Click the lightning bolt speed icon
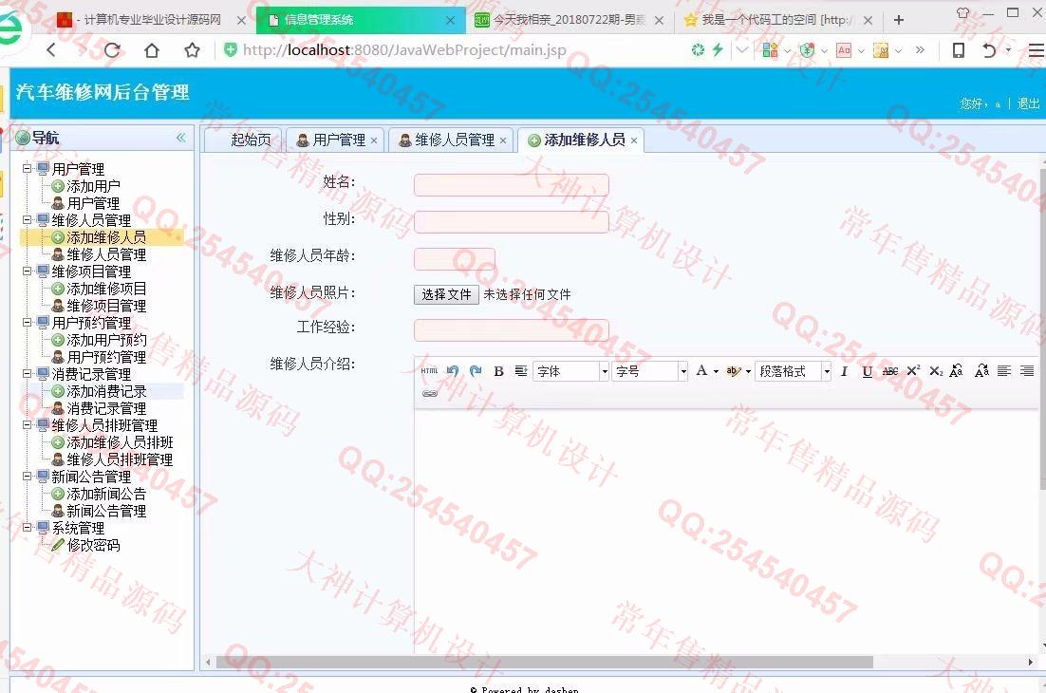 point(718,49)
